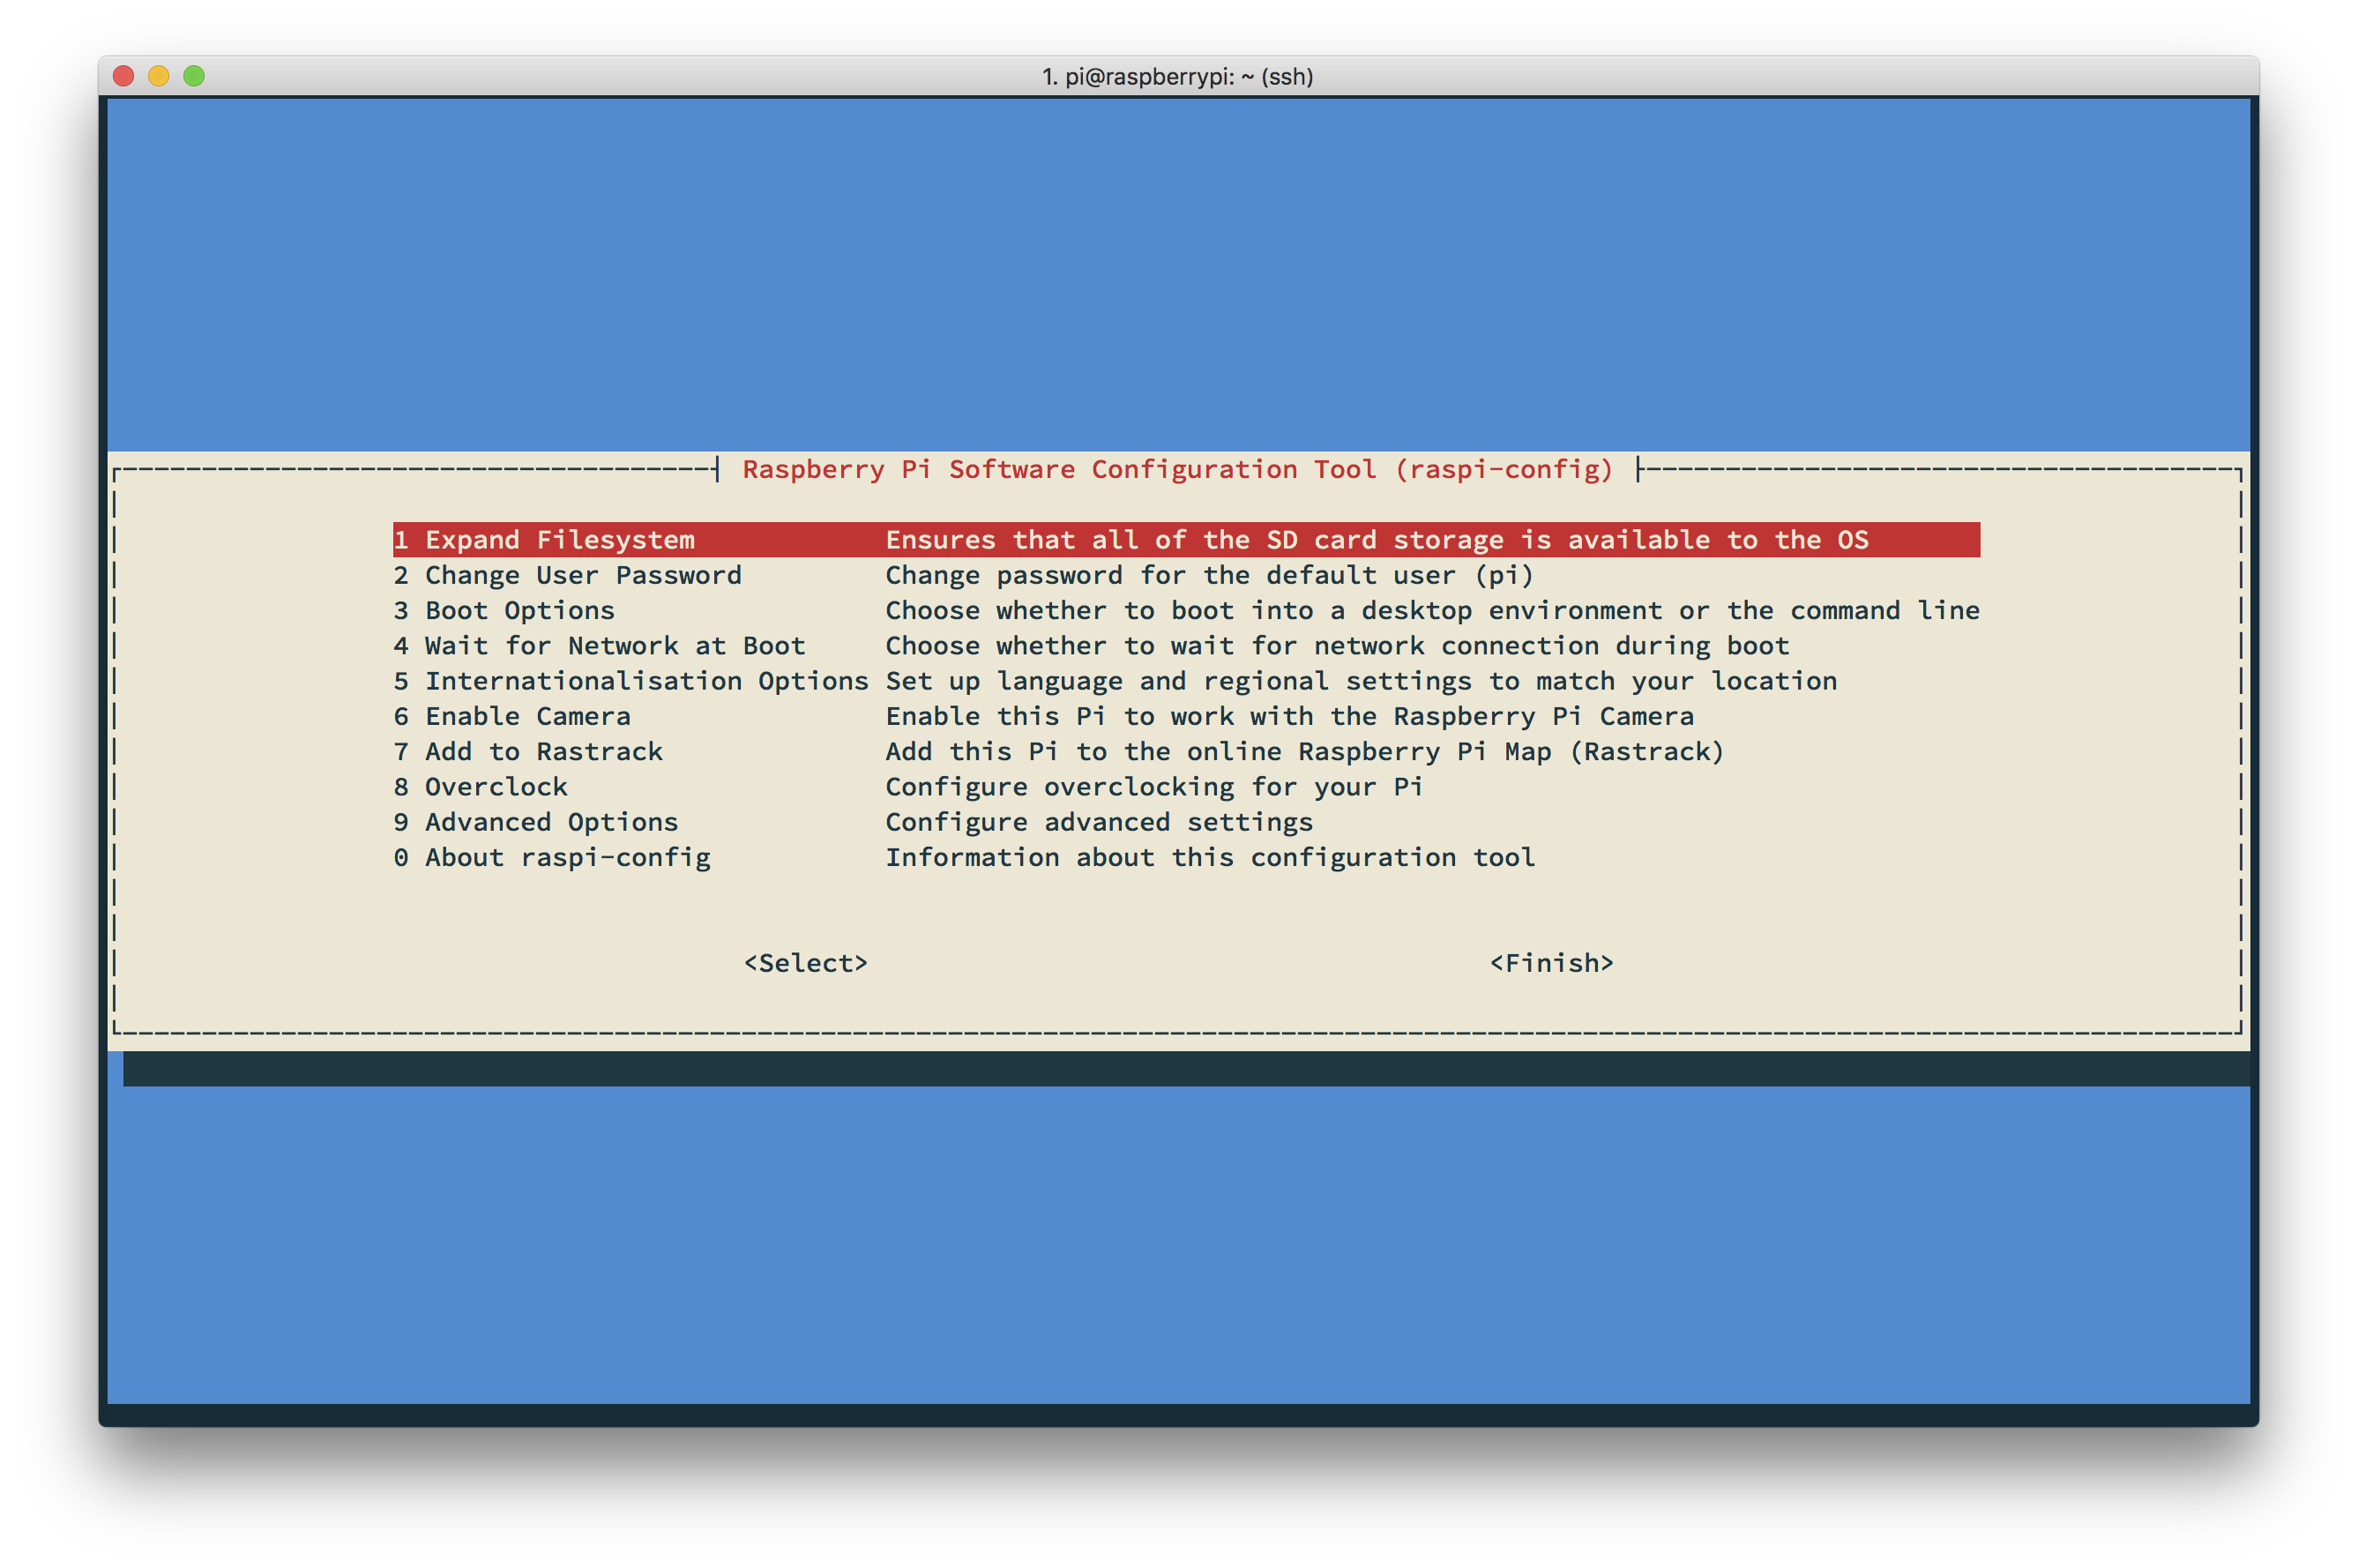Select About raspi-config entry
This screenshot has height=1568, width=2358.
[552, 857]
